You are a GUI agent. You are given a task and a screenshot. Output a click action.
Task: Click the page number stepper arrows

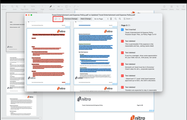click(x=111, y=19)
